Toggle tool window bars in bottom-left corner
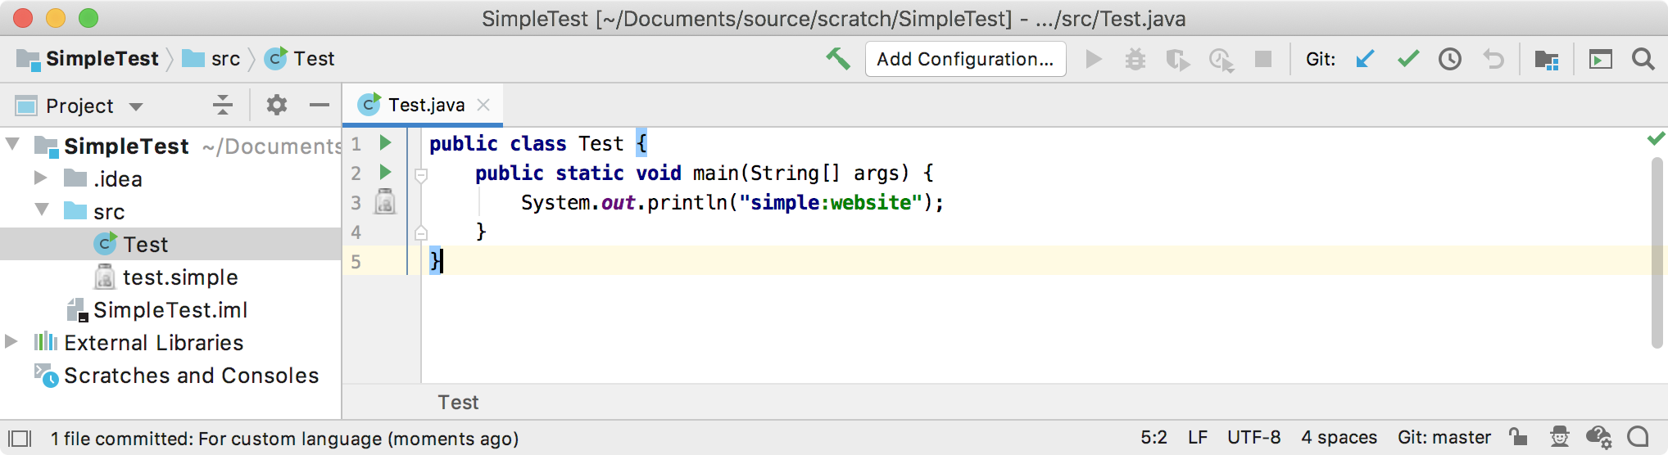This screenshot has height=455, width=1668. coord(20,439)
